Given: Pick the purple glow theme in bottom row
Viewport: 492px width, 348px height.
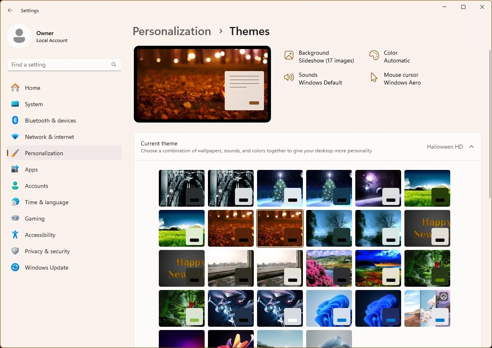Looking at the screenshot, I should [x=182, y=339].
